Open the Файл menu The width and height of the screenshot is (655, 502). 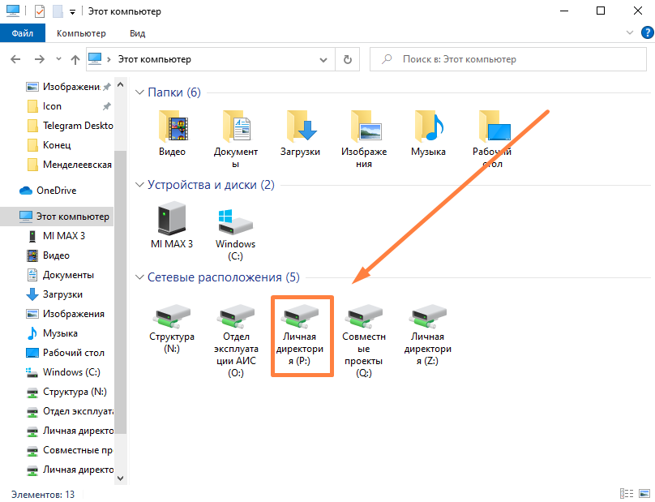23,33
